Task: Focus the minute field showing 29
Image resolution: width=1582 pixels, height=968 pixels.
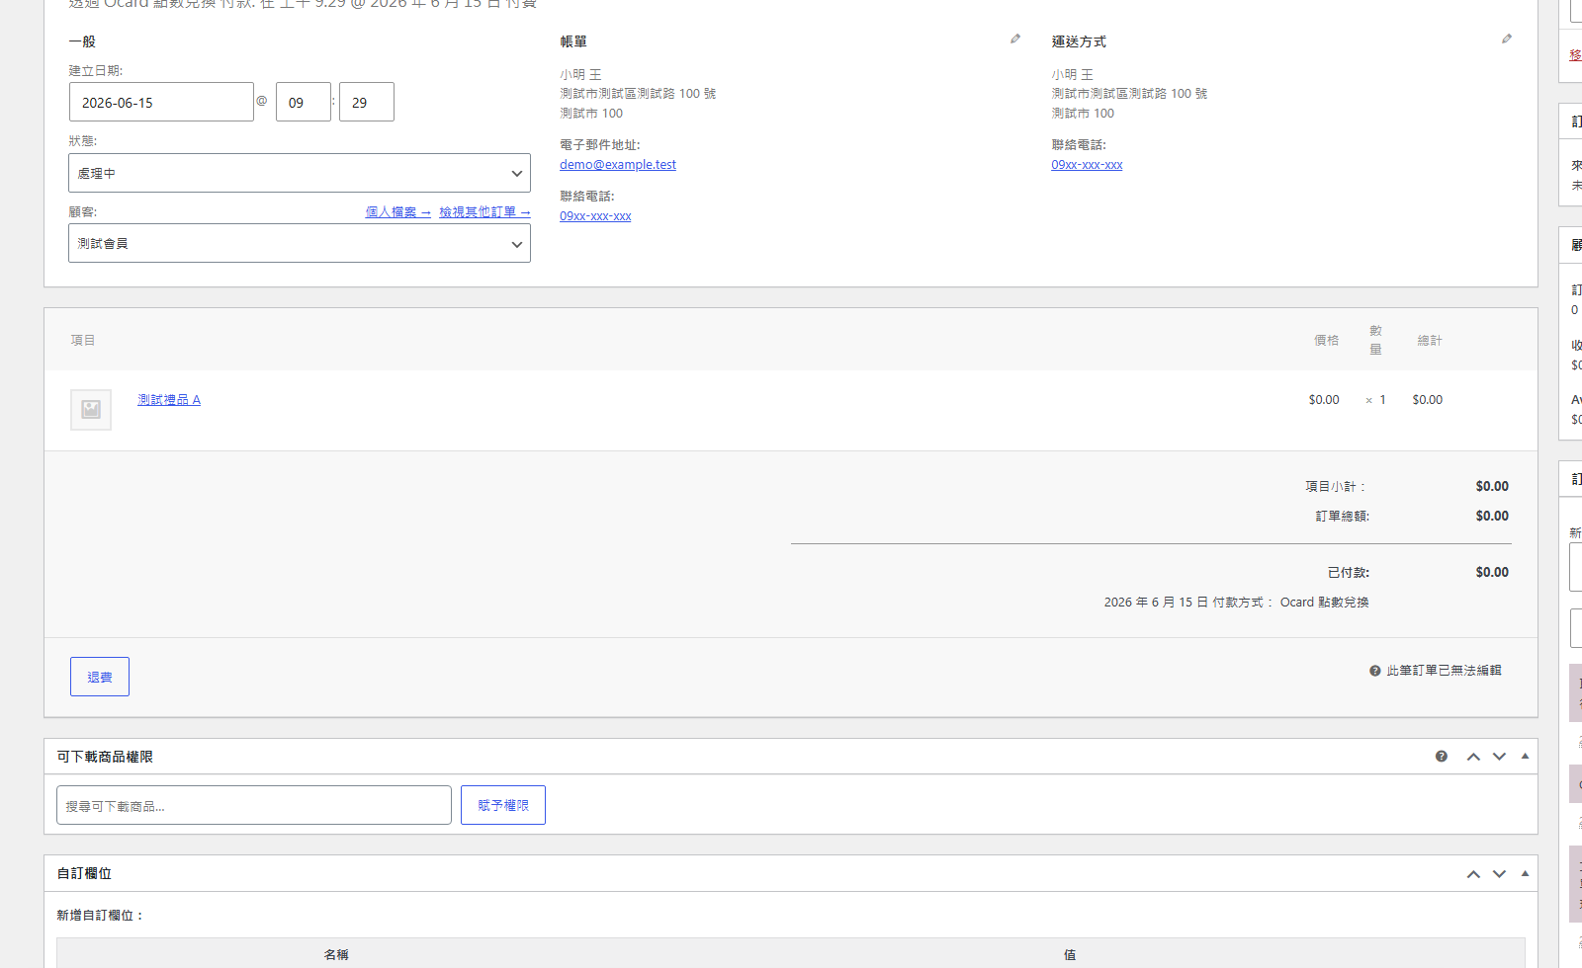Action: 367,102
